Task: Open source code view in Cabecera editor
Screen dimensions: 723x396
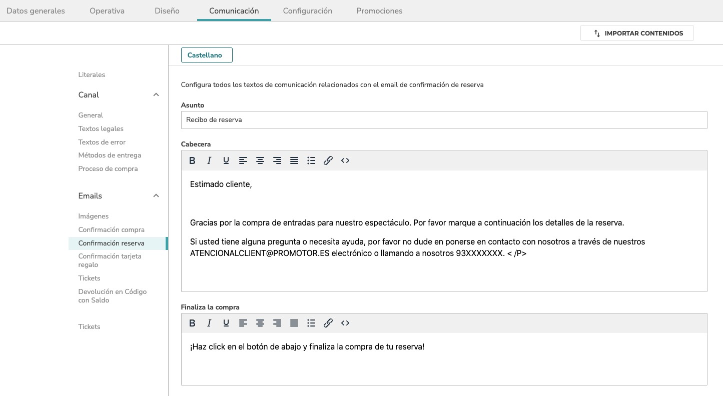Action: pos(345,160)
